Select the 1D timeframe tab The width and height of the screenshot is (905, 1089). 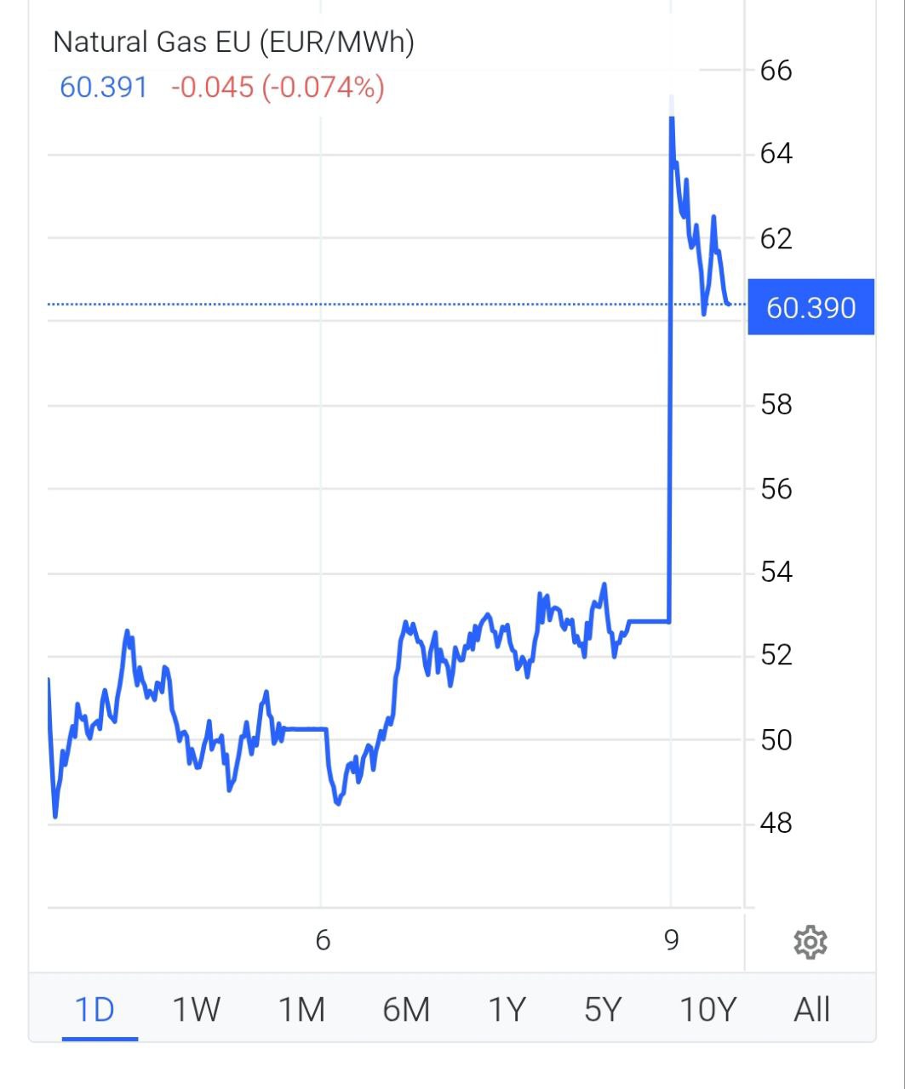pos(95,1010)
